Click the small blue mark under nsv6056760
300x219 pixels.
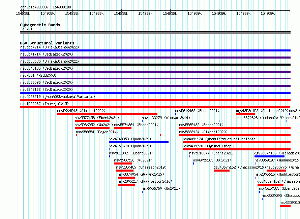[x=142, y=192]
